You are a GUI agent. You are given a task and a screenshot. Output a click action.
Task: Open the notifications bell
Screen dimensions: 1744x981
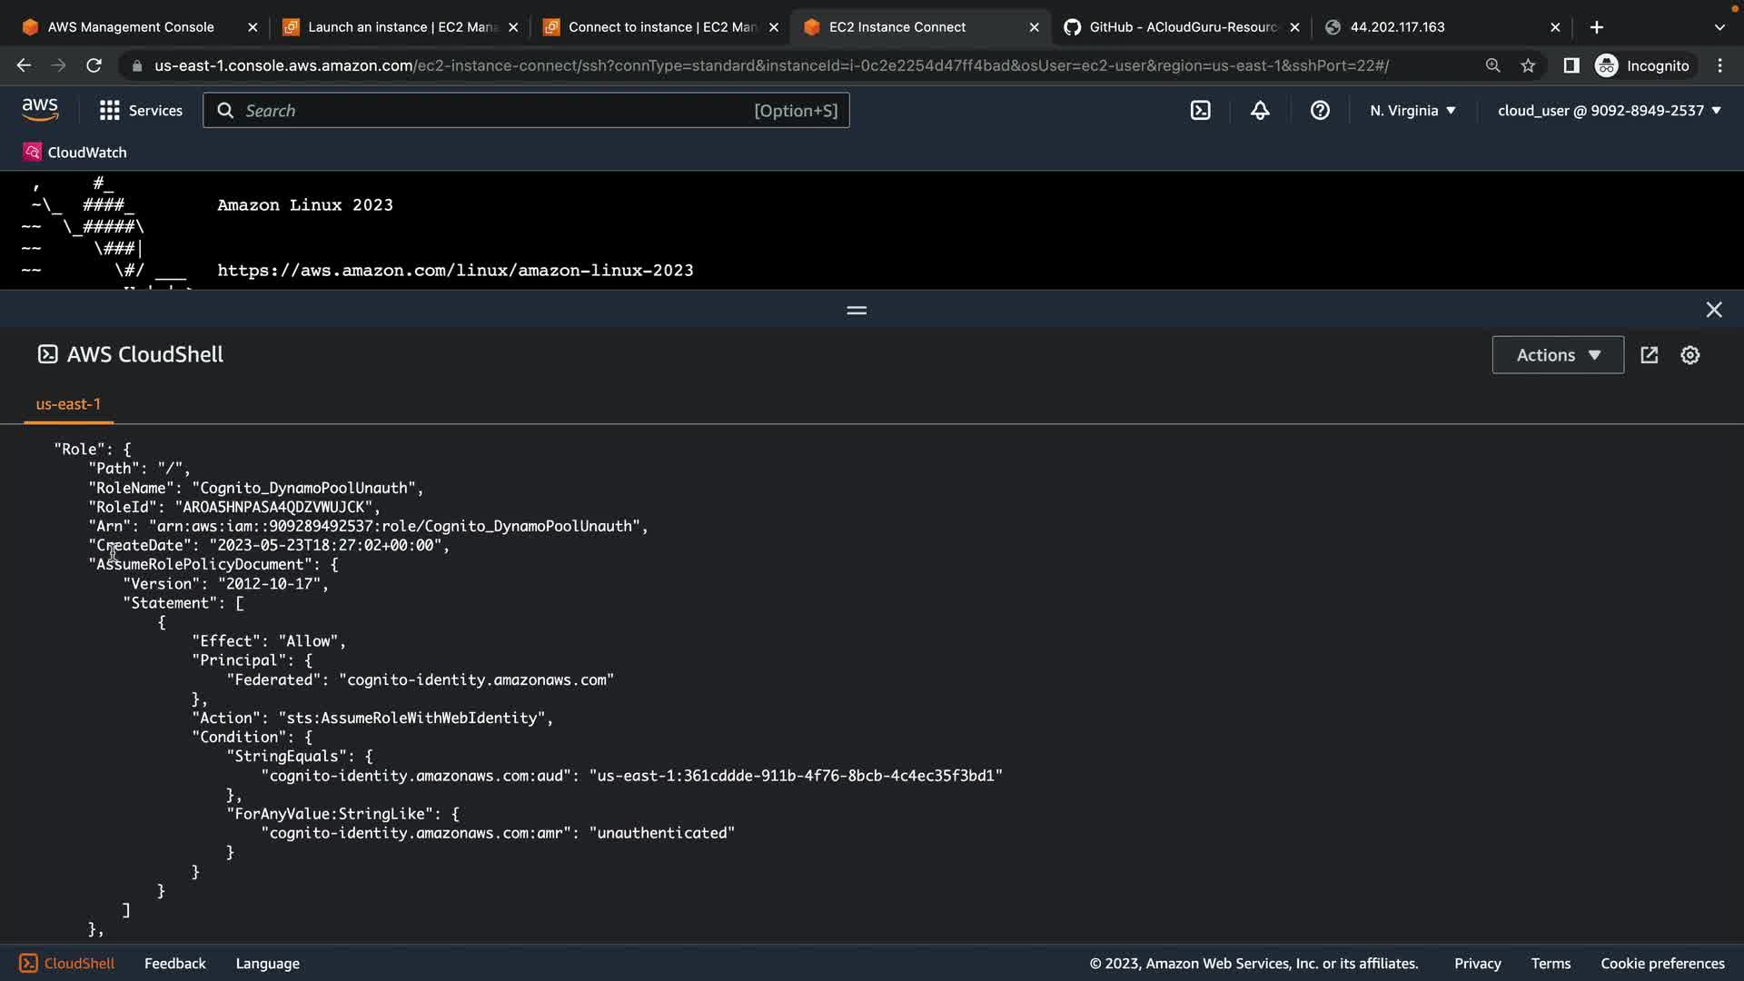point(1260,111)
